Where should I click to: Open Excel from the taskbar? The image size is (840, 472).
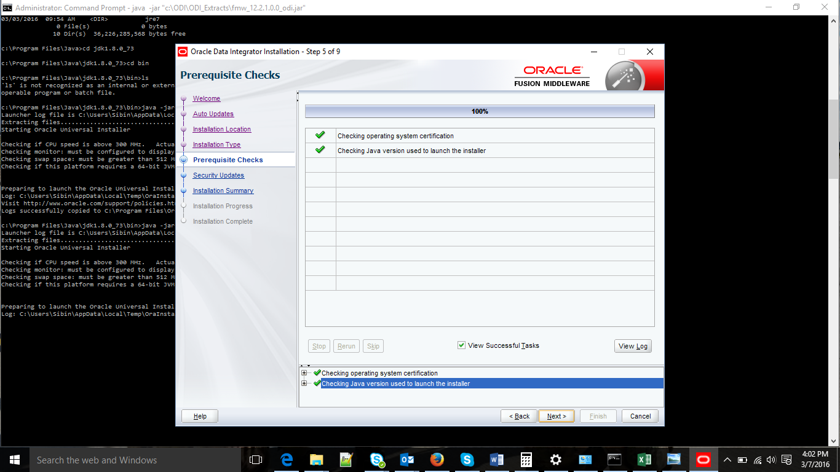click(644, 459)
